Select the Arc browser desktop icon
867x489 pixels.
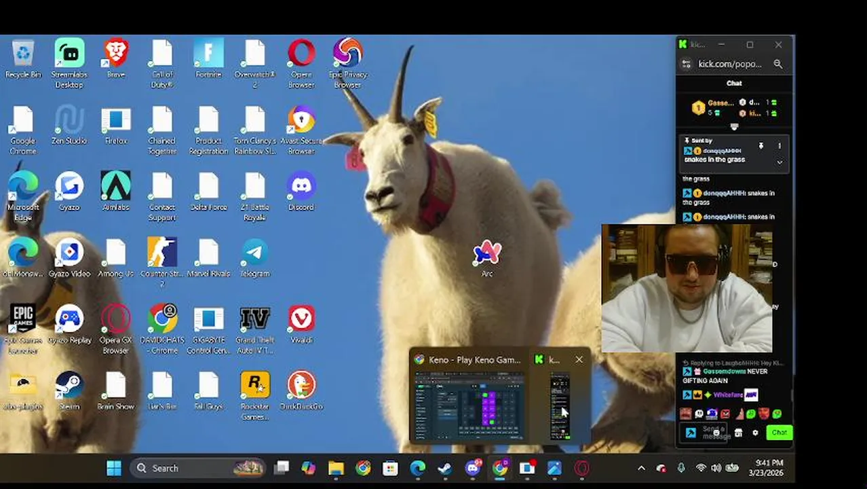(x=487, y=259)
